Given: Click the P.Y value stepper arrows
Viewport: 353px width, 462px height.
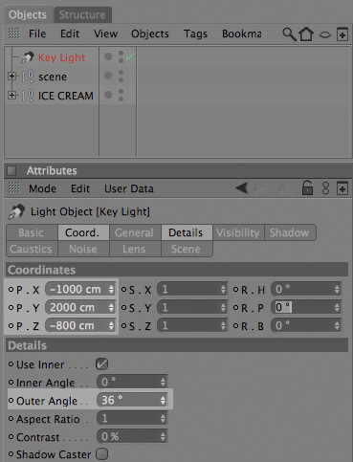Looking at the screenshot, I should click(111, 308).
